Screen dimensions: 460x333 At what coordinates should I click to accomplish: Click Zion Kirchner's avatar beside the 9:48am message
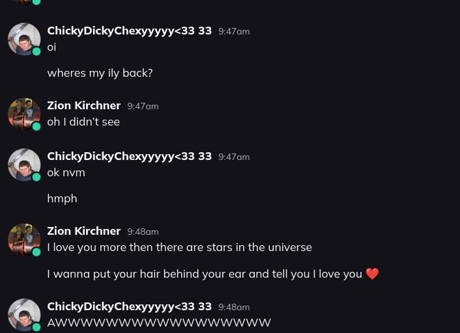tap(24, 239)
